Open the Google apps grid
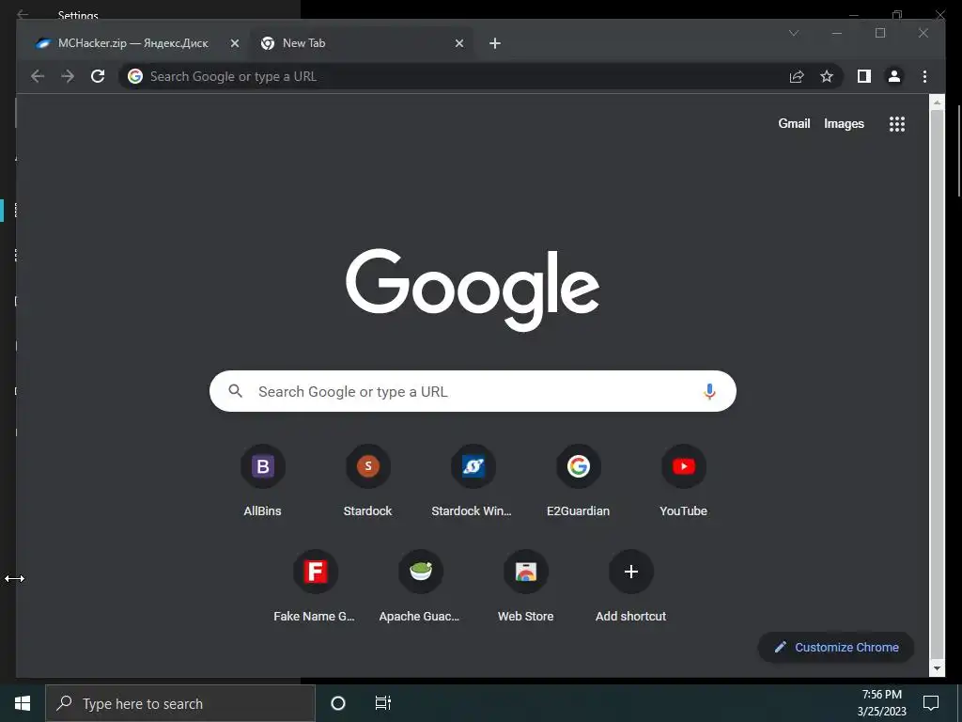The height and width of the screenshot is (722, 962). pos(897,124)
